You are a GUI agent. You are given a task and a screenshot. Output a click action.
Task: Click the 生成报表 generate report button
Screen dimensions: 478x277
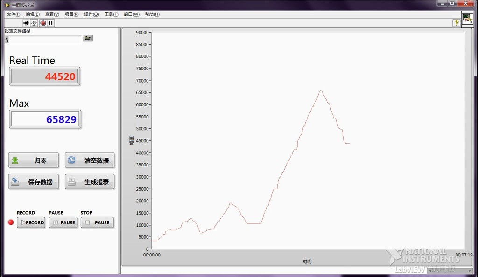tap(90, 182)
